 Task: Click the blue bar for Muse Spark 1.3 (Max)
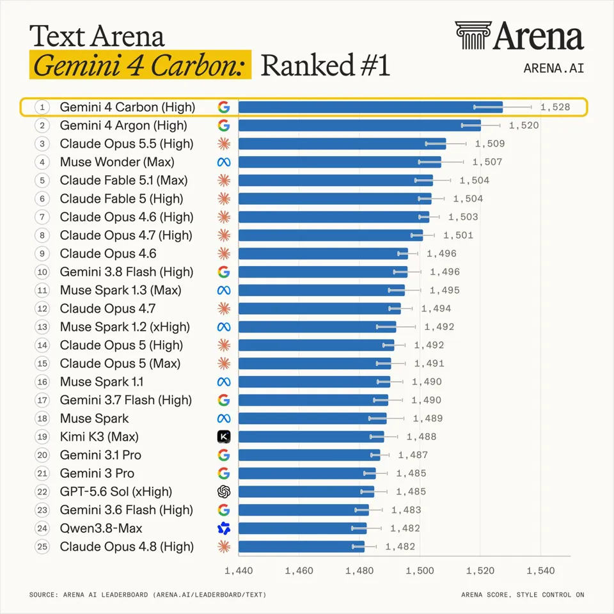click(x=322, y=290)
